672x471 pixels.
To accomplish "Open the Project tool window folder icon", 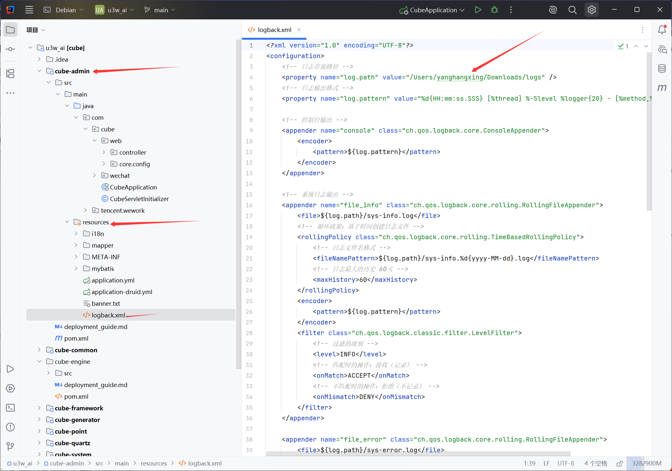I will (10, 30).
